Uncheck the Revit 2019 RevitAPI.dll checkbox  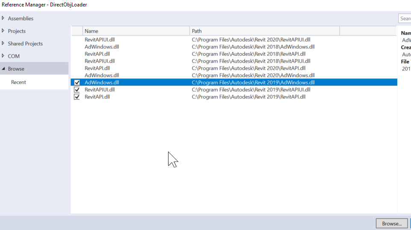click(x=77, y=97)
